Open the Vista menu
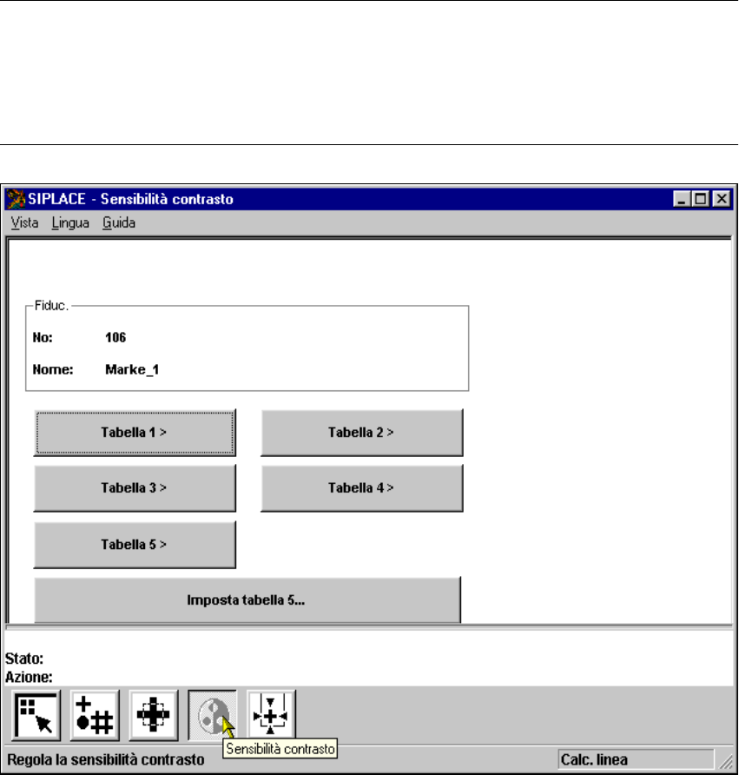 (24, 223)
